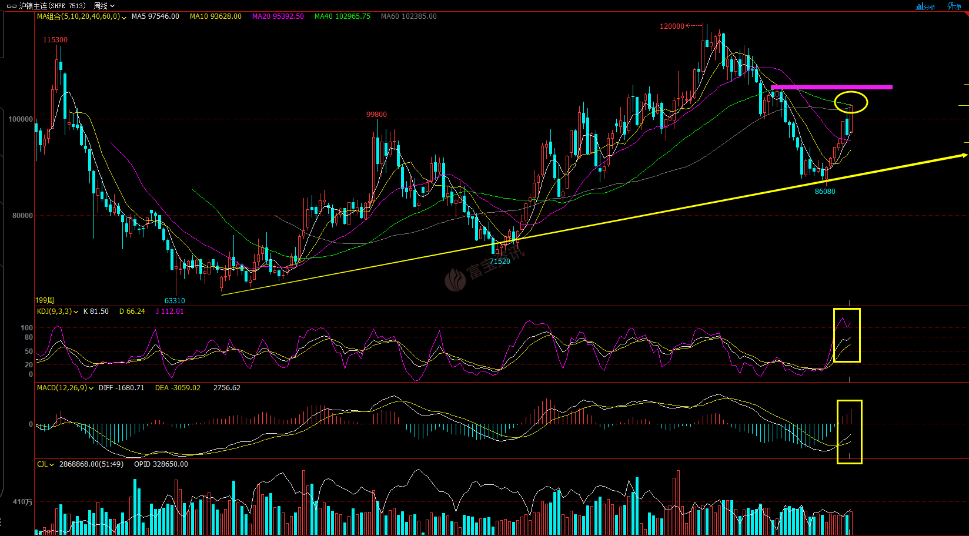
Task: Click the 71520 low price label
Action: point(500,262)
